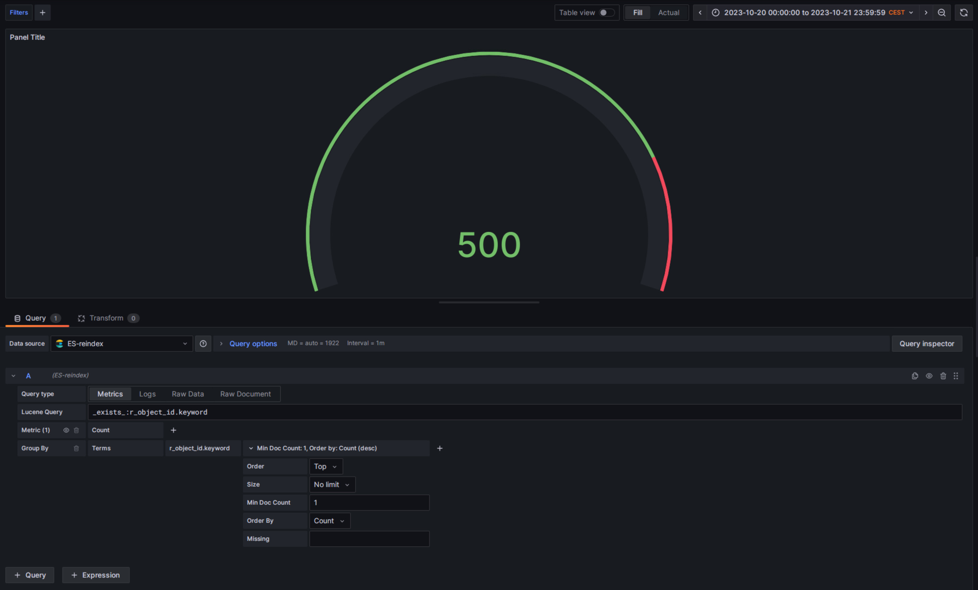Shift time range backward with left arrow

pos(700,12)
